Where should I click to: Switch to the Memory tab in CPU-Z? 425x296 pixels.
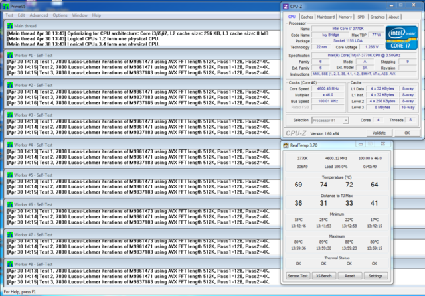coord(345,17)
